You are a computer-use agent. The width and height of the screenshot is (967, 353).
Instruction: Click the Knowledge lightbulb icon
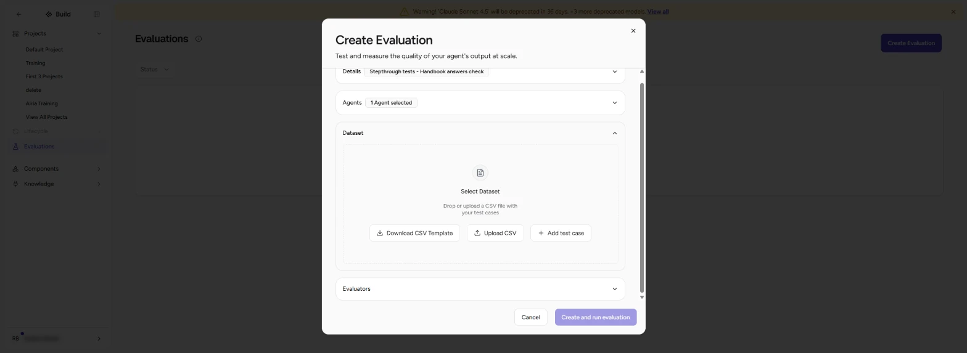(15, 184)
